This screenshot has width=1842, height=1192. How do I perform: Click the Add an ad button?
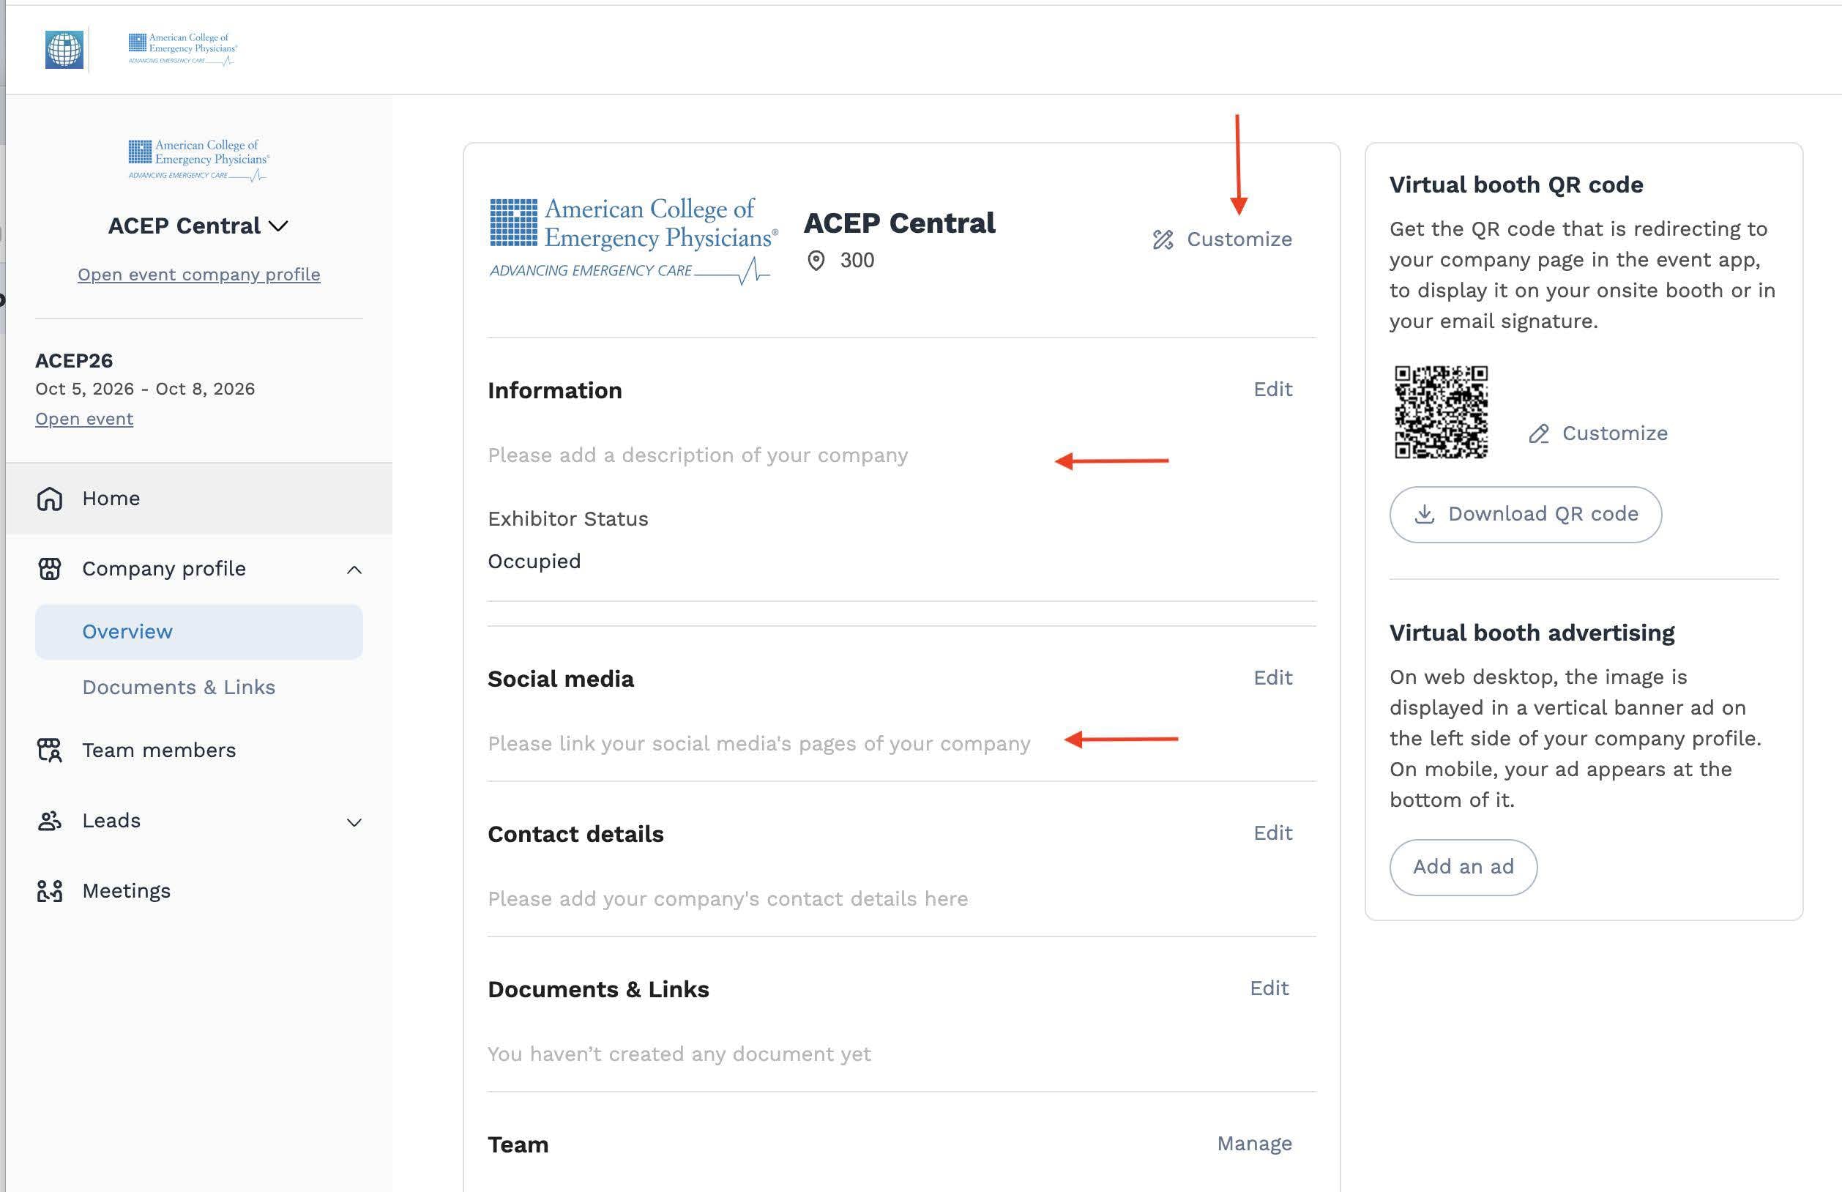pyautogui.click(x=1463, y=867)
